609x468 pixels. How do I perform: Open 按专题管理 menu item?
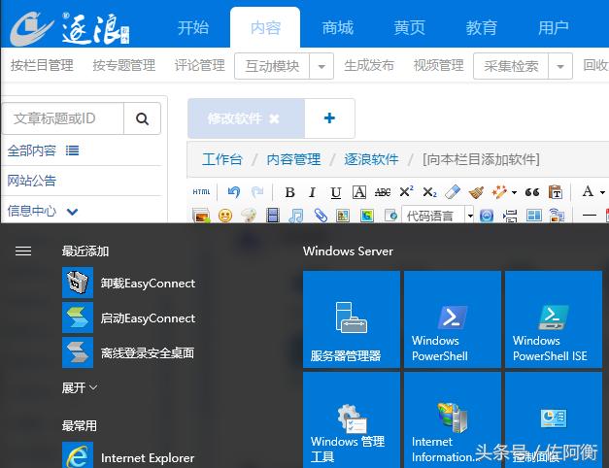pyautogui.click(x=124, y=65)
